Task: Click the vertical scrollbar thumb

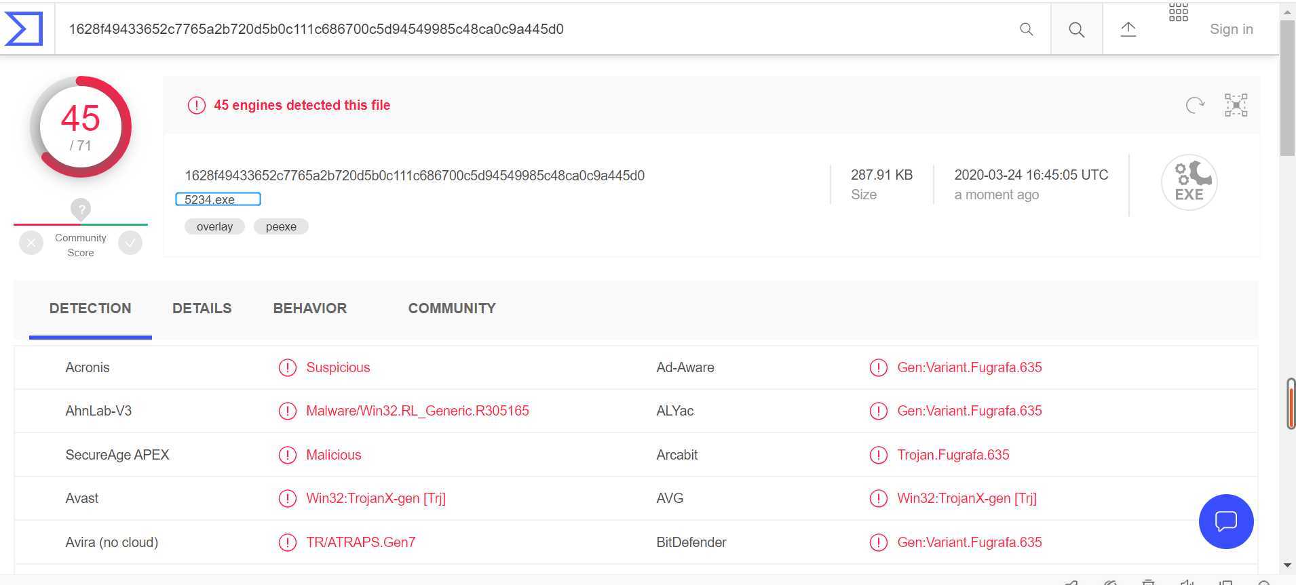Action: [1287, 88]
